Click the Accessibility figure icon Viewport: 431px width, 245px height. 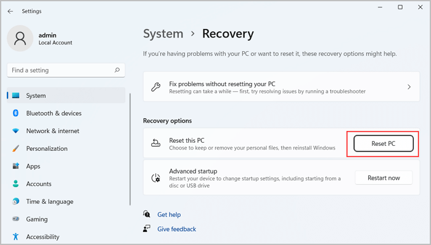(x=15, y=236)
